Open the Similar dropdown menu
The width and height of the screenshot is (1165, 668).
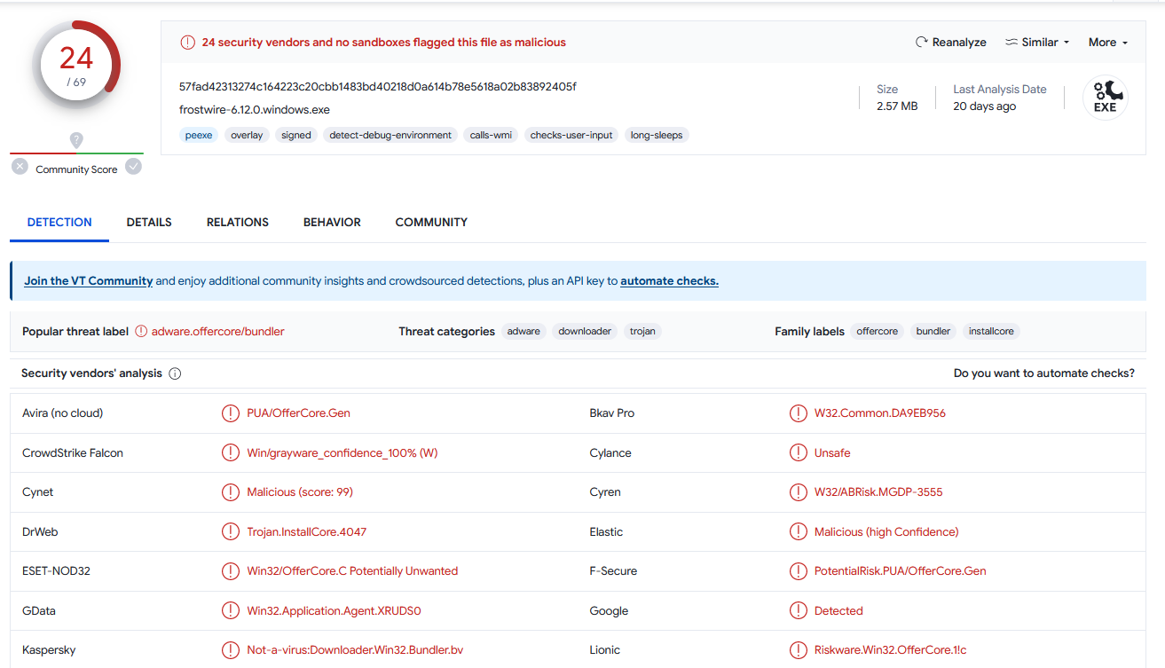pos(1037,42)
